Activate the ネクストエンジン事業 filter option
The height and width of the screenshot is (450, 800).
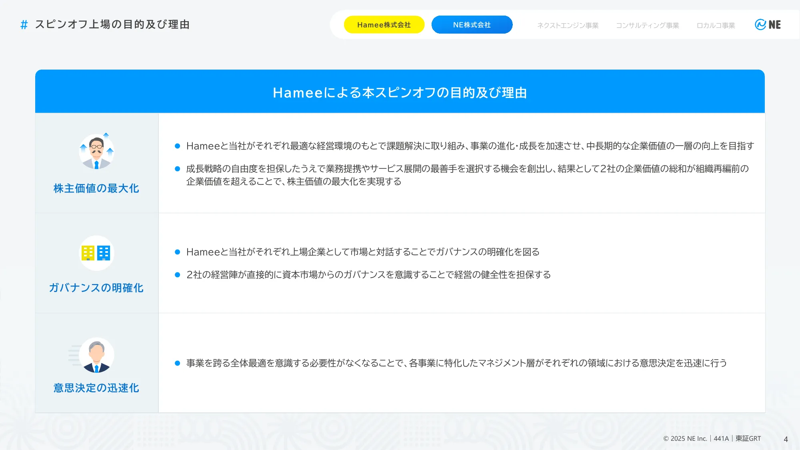tap(568, 25)
